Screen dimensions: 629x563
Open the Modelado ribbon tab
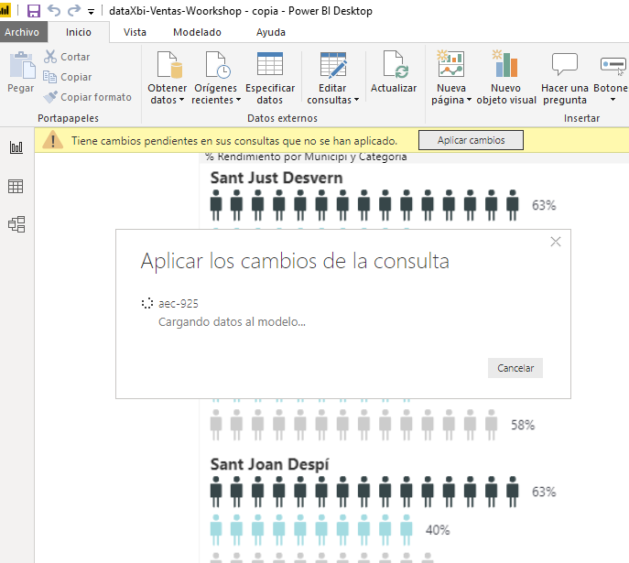tap(197, 32)
